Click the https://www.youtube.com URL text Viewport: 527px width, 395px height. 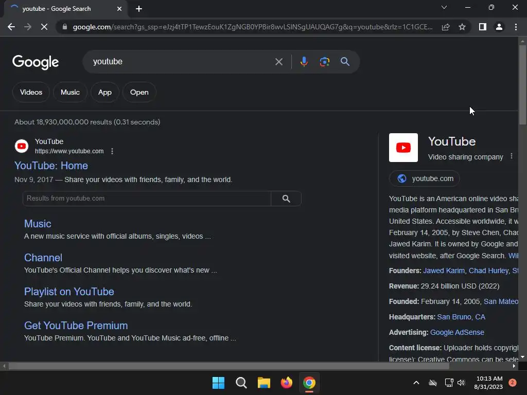click(69, 152)
